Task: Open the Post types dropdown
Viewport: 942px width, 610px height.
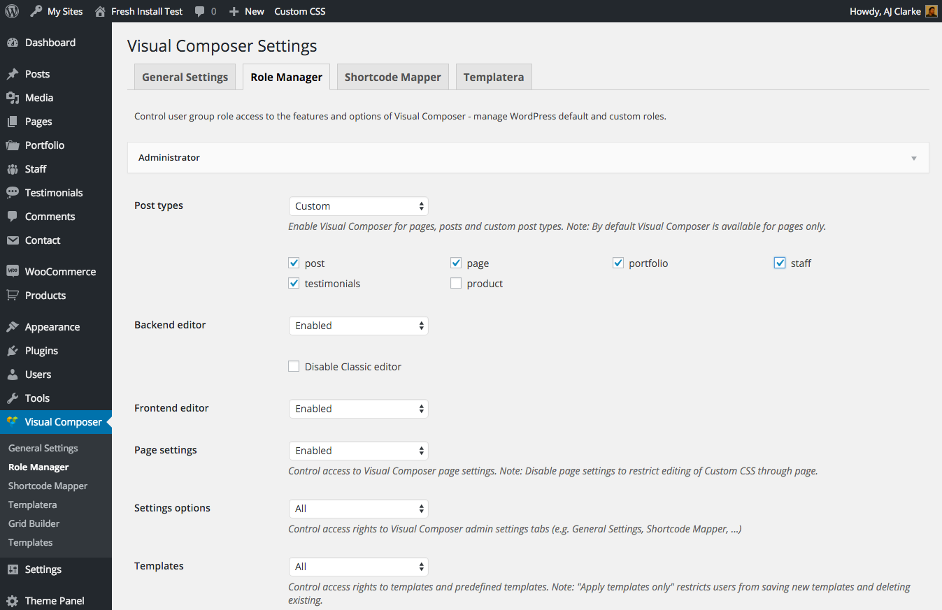Action: coord(358,206)
